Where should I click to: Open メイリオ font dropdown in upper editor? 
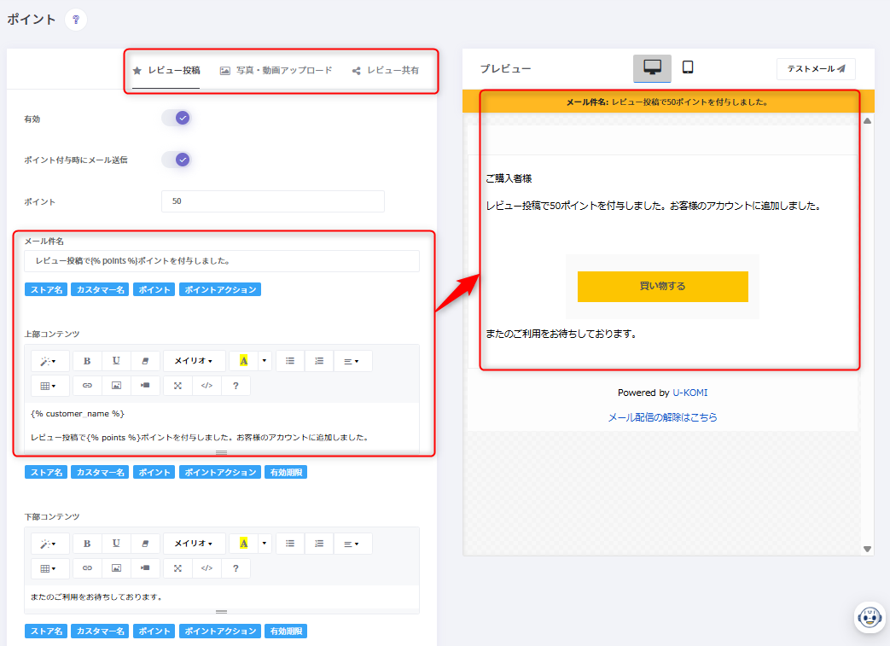(x=194, y=361)
